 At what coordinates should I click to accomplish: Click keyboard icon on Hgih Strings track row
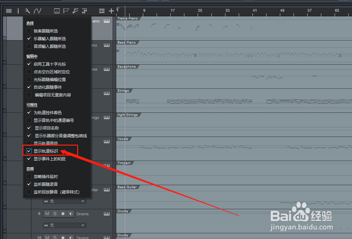[107, 117]
